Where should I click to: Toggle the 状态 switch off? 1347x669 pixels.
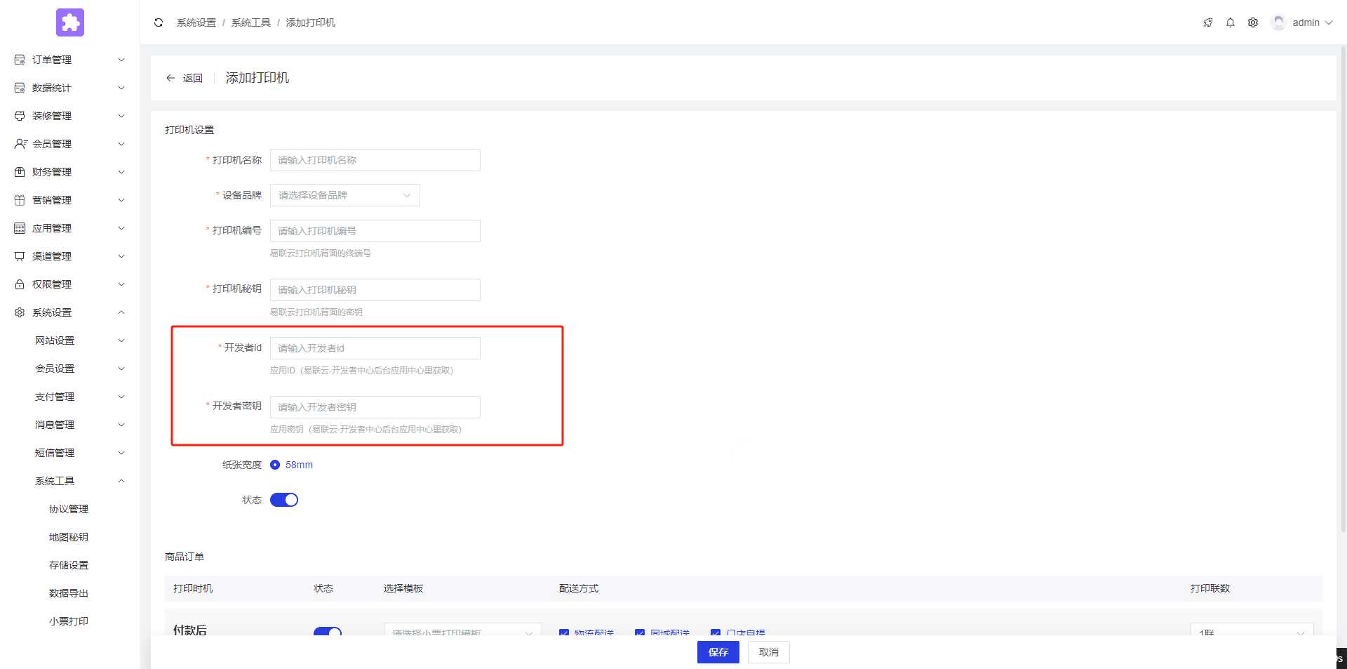284,500
